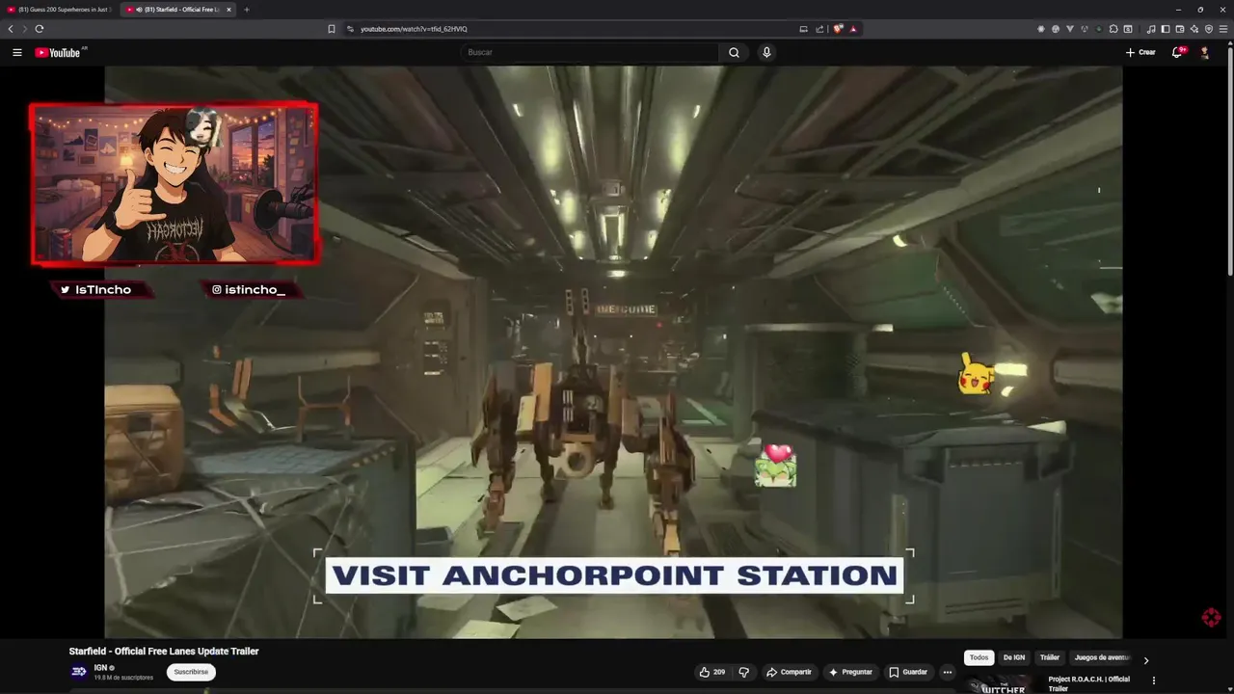Open the more actions ellipsis under video
Viewport: 1234px width, 694px height.
[x=948, y=672]
